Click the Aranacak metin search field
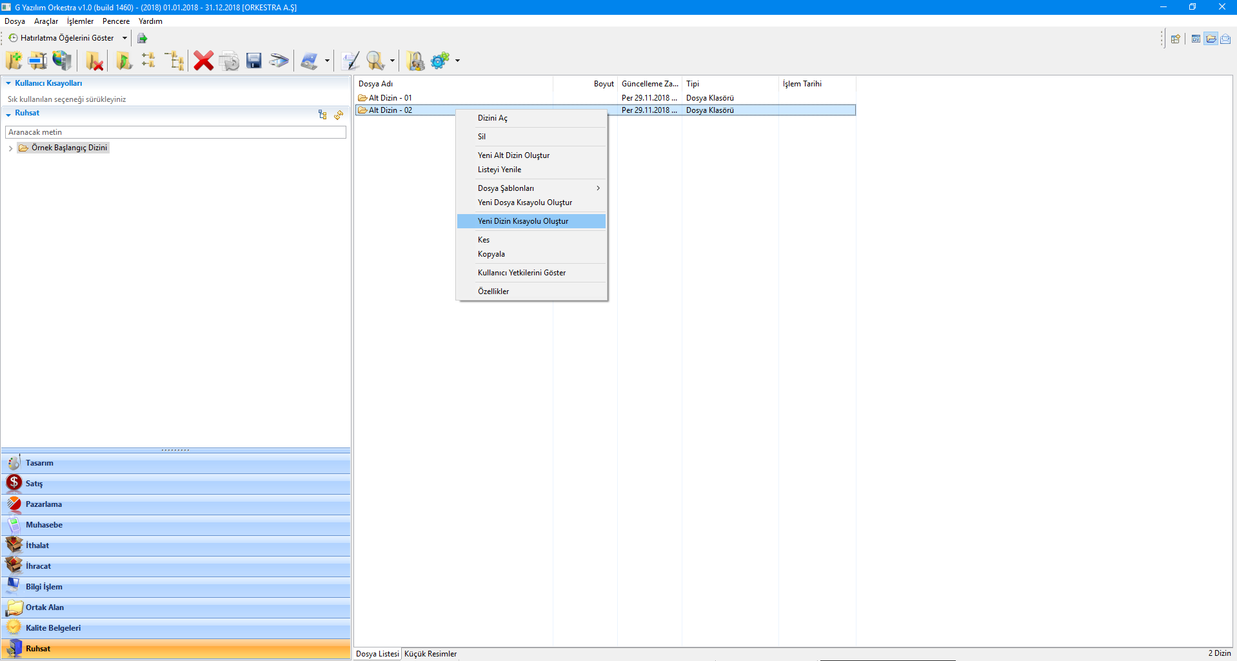The image size is (1237, 661). pyautogui.click(x=175, y=132)
